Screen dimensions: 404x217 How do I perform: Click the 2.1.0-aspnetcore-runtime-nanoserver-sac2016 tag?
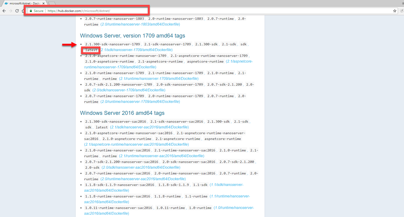point(129,133)
